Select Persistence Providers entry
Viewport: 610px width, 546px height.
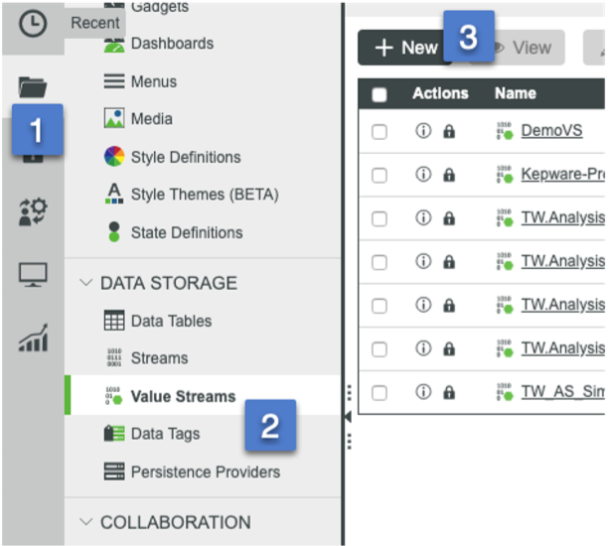[206, 472]
